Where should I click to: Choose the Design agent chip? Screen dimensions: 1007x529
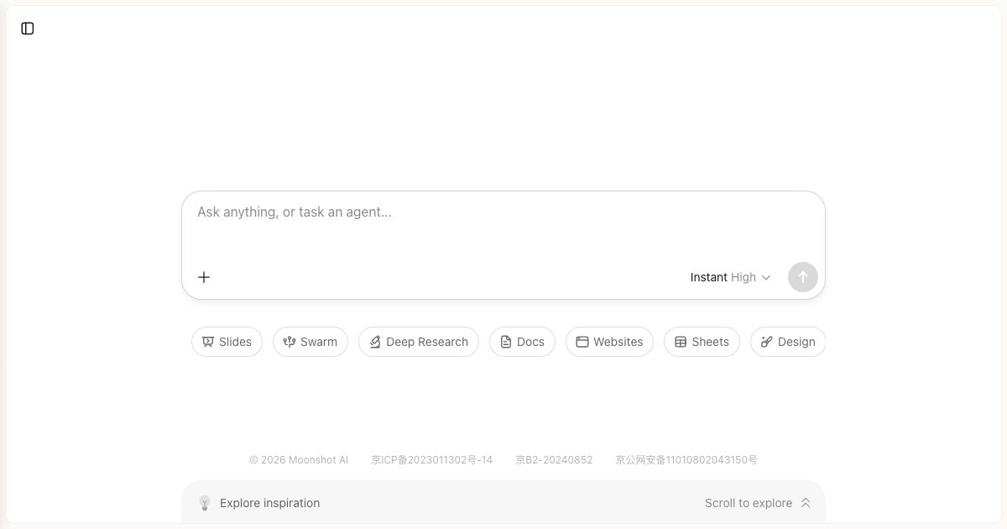(788, 342)
